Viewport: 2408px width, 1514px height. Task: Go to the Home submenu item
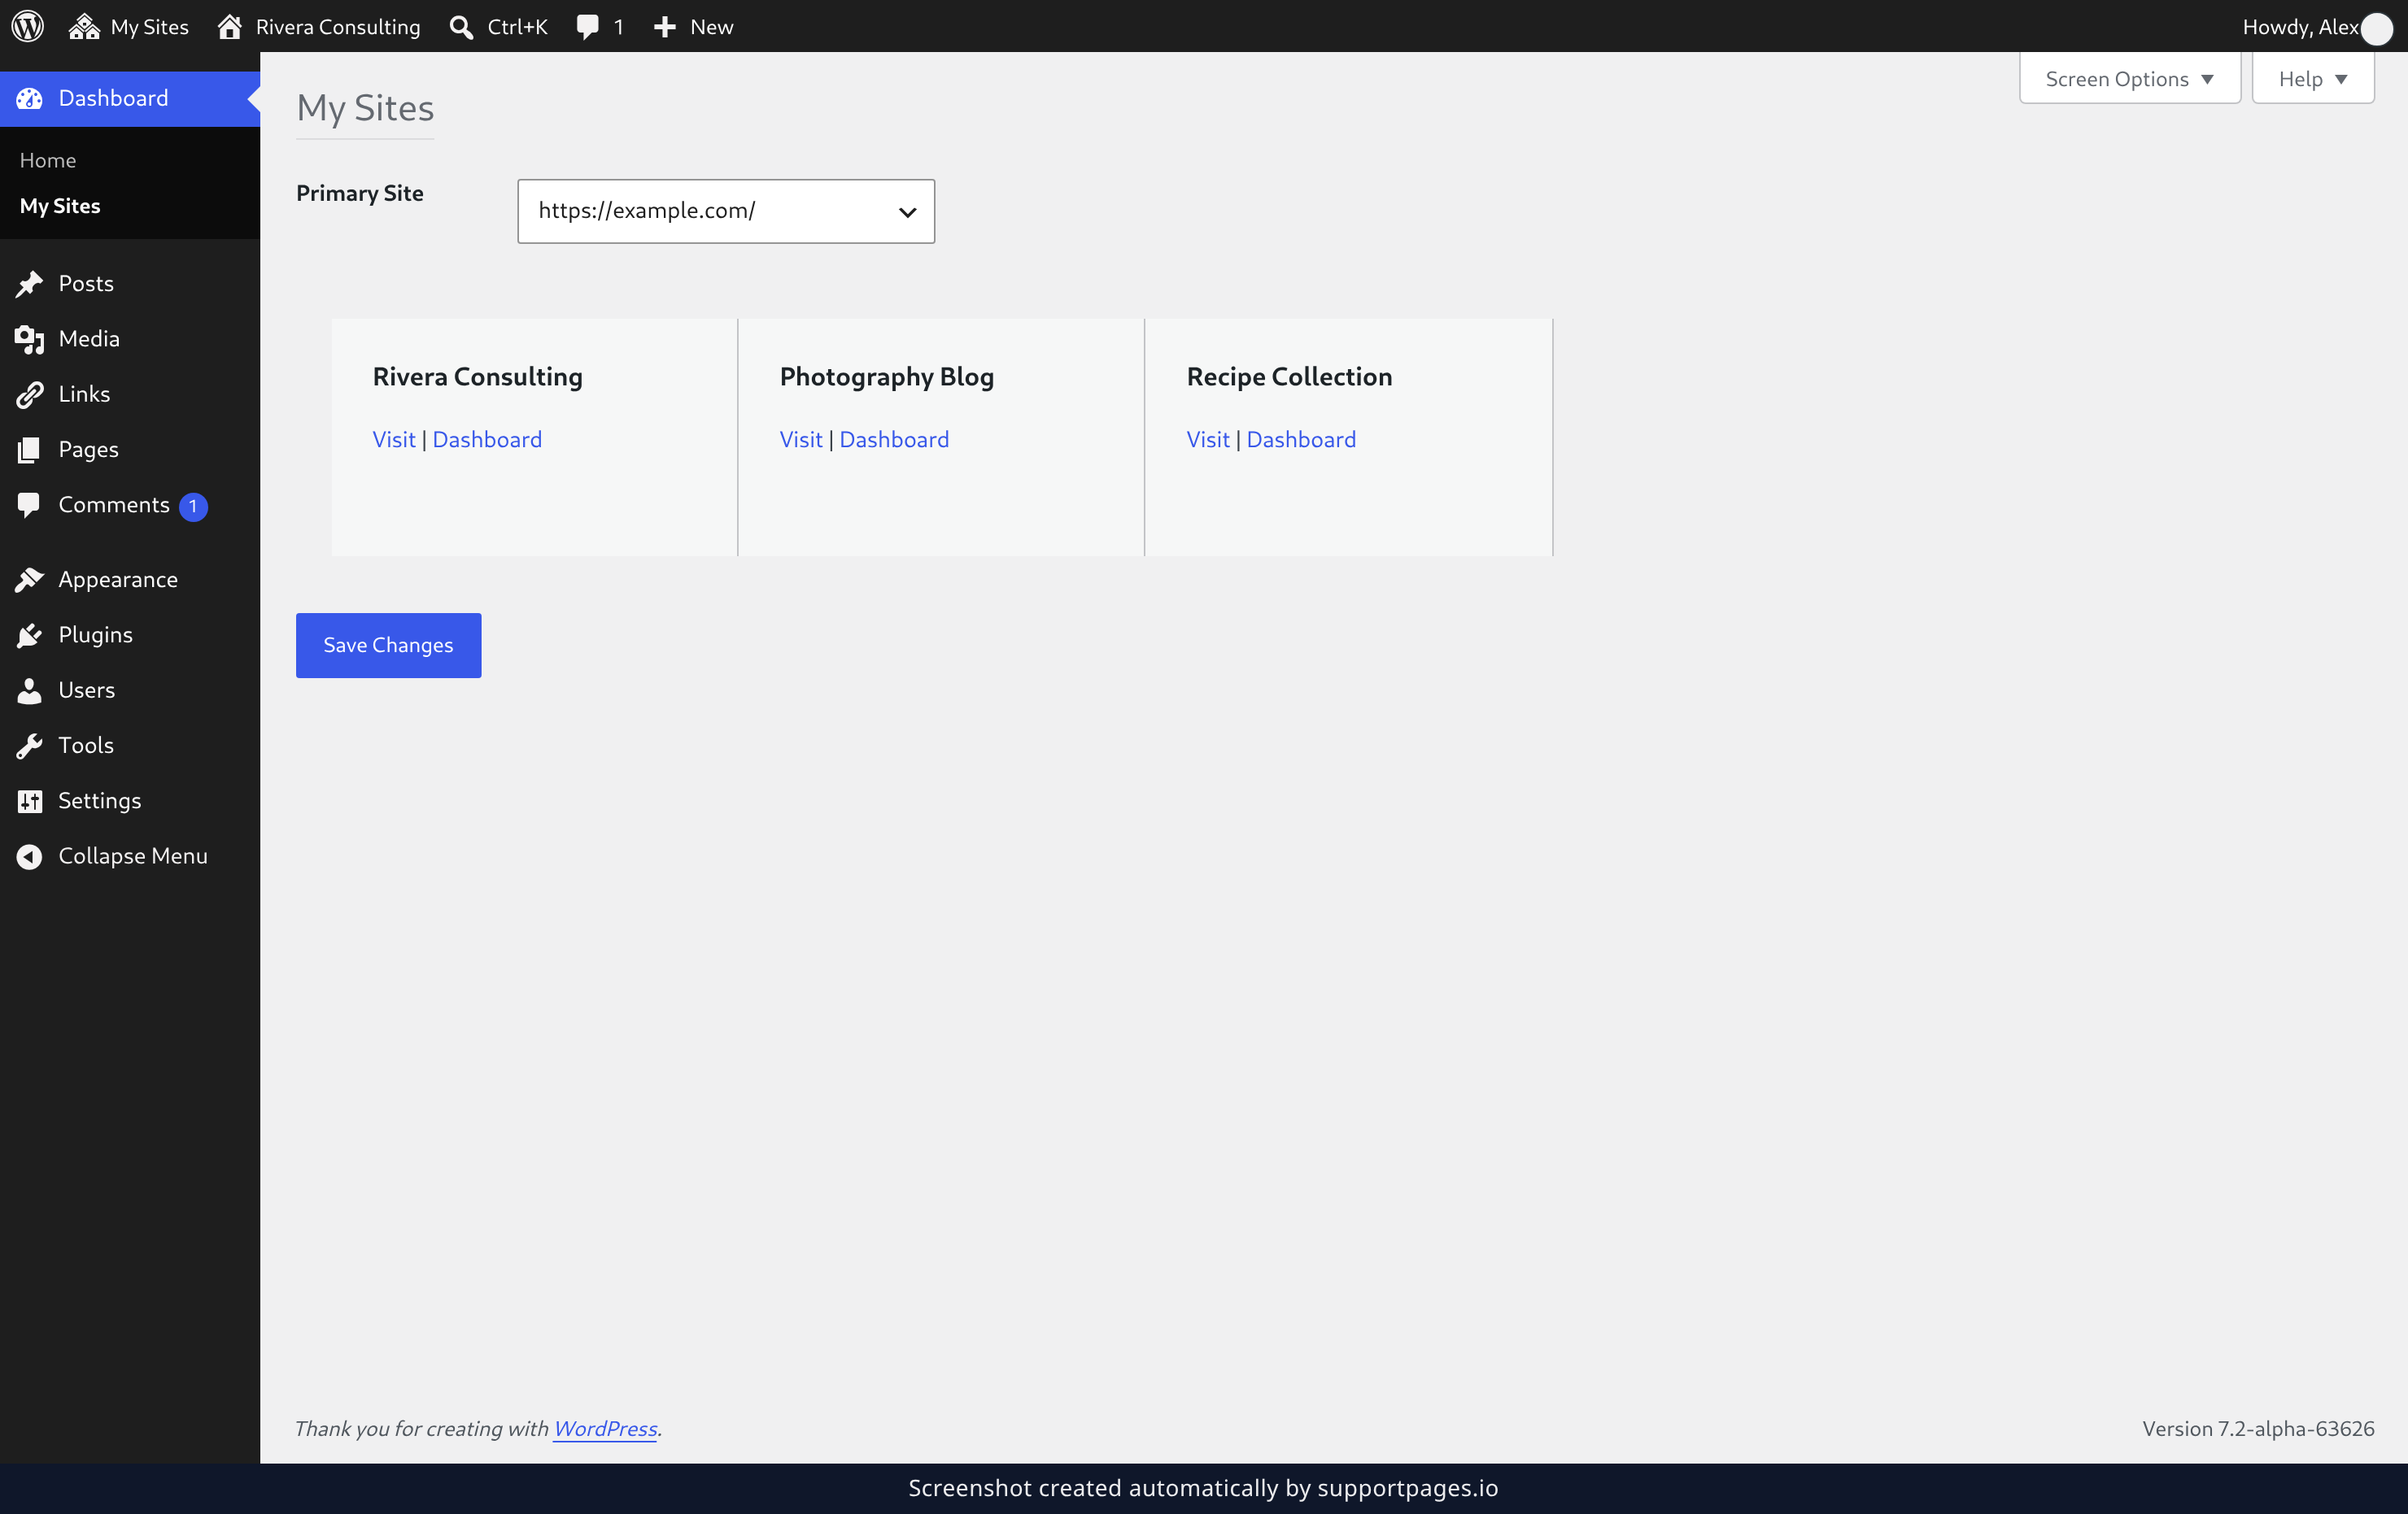click(48, 160)
